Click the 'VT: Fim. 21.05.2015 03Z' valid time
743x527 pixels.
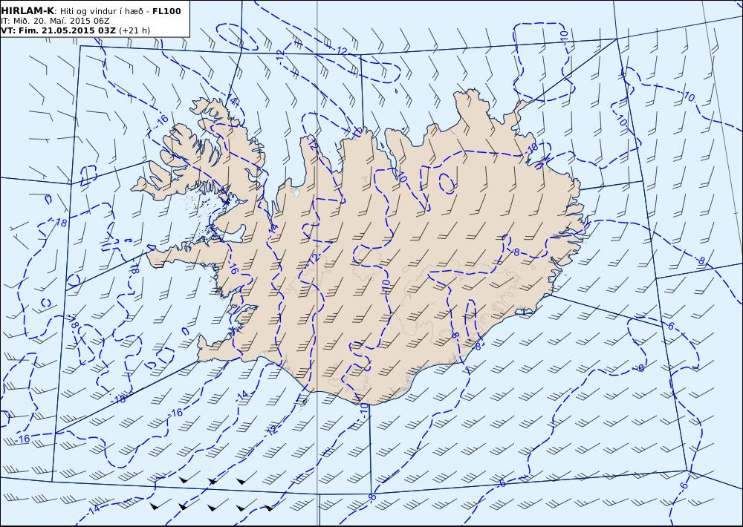(58, 30)
